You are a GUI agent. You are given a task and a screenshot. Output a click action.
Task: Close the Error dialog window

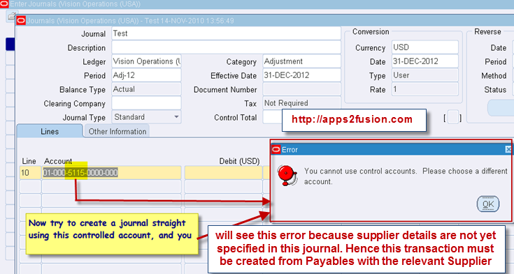tap(508, 149)
